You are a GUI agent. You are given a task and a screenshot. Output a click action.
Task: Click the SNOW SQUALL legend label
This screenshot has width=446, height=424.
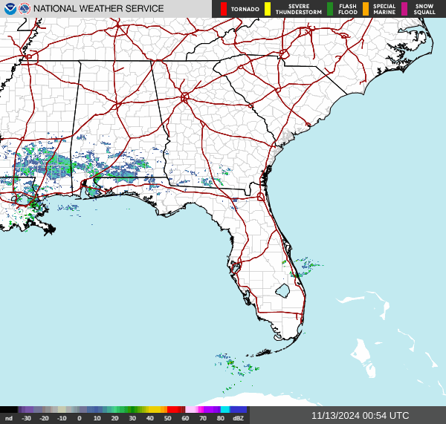424,9
